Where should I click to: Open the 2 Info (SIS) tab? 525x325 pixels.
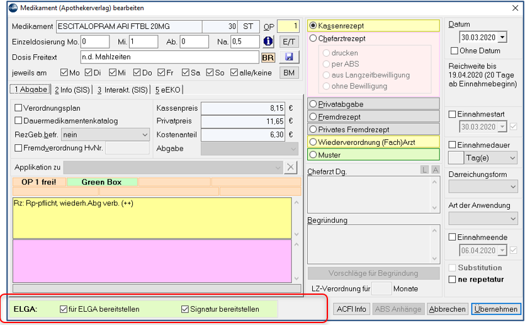click(72, 90)
